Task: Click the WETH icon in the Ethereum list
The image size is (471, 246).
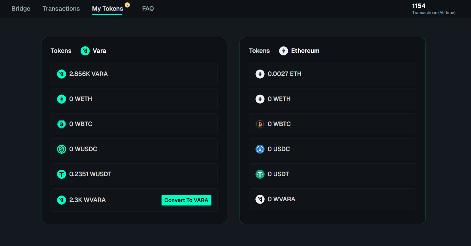Action: click(260, 99)
